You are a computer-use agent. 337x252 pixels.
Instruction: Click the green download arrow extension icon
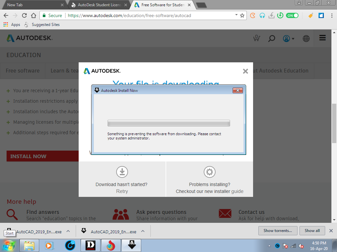(279, 15)
